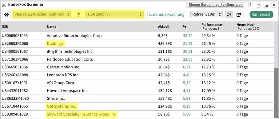Image resolution: width=279 pixels, height=119 pixels.
Task: Click the Listenüberwachung button
Action: click(167, 14)
